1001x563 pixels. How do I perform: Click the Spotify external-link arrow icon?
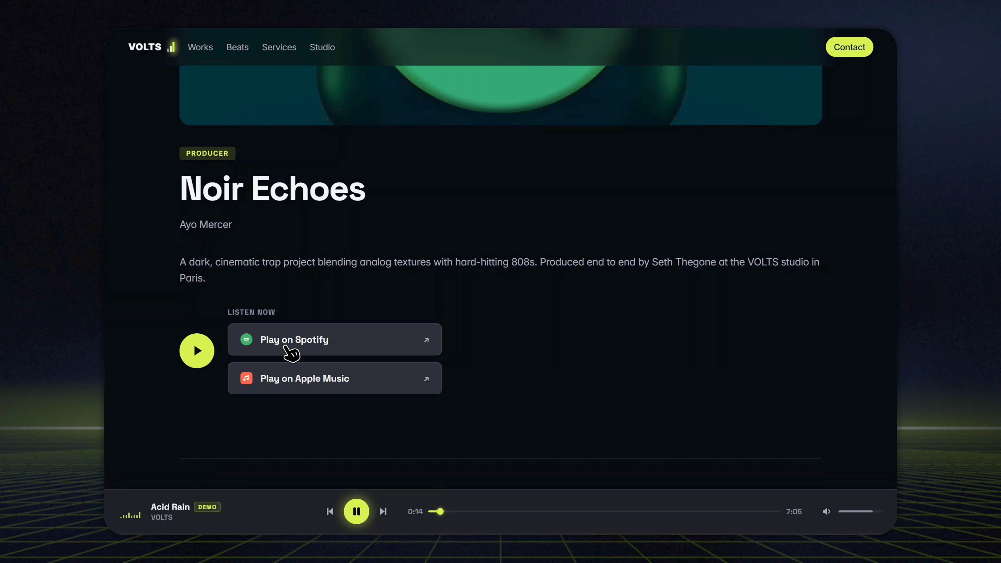tap(426, 340)
